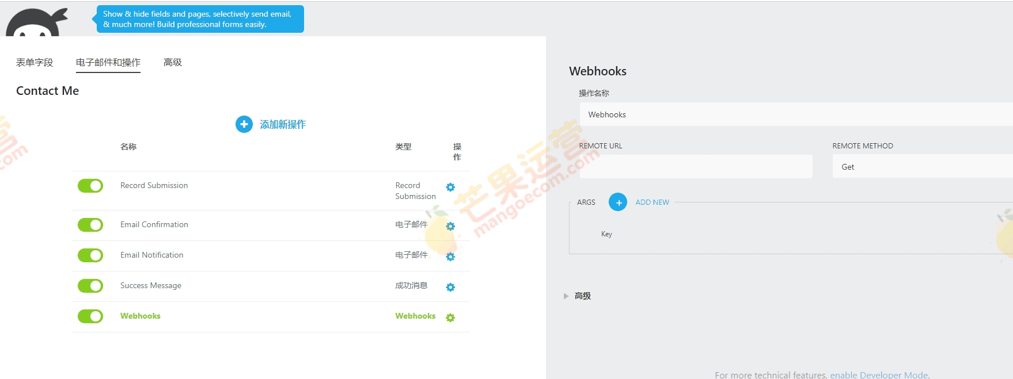Switch to 表单字段 tab
1013x379 pixels.
click(35, 62)
